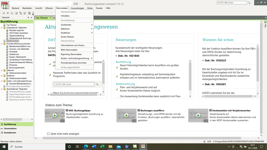The image size is (267, 150).
Task: Collapse the Finanzbuchführung auswerten tree node
Action: coord(2,44)
